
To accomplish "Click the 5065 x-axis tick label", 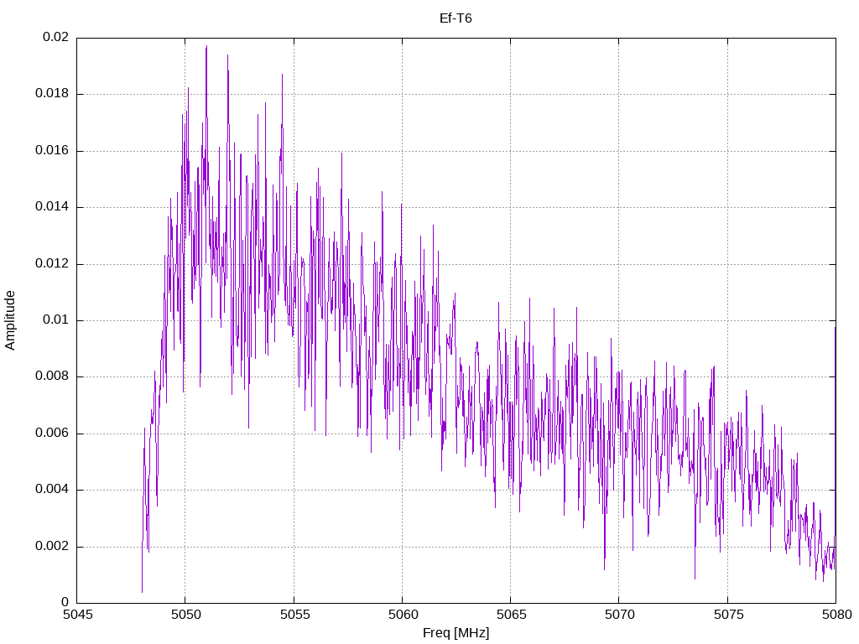I will (512, 615).
